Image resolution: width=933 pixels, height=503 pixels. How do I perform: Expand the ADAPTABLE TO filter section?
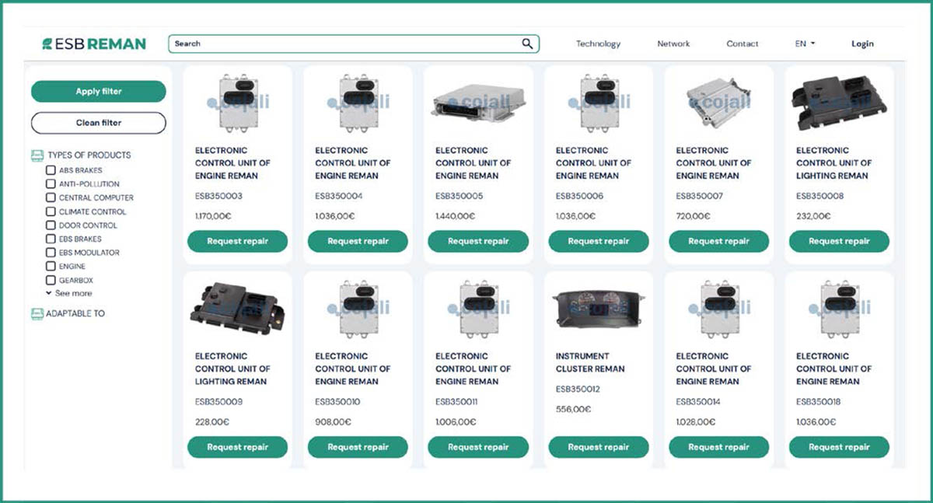(x=75, y=313)
